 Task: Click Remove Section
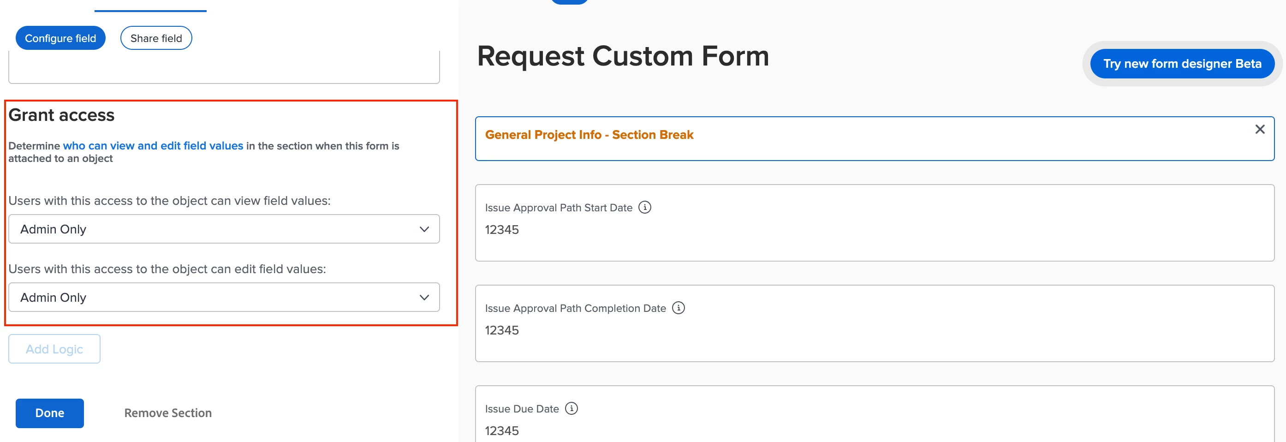coord(168,413)
